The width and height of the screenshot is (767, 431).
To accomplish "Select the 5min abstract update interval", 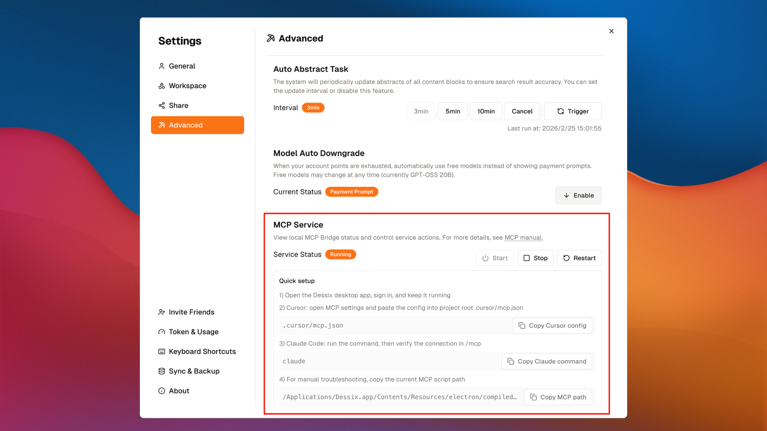I will coord(453,111).
